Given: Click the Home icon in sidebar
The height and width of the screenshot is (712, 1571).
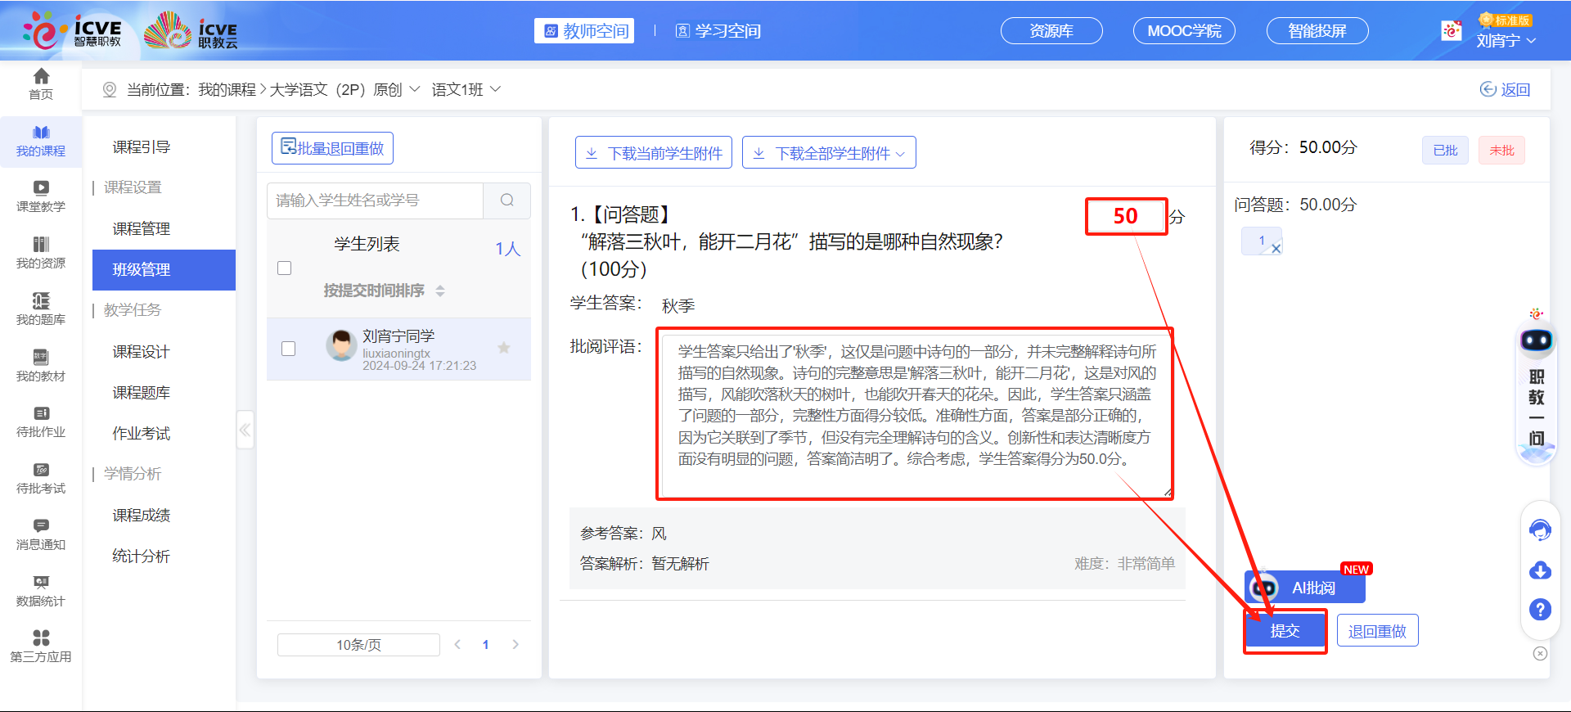Looking at the screenshot, I should 41,77.
